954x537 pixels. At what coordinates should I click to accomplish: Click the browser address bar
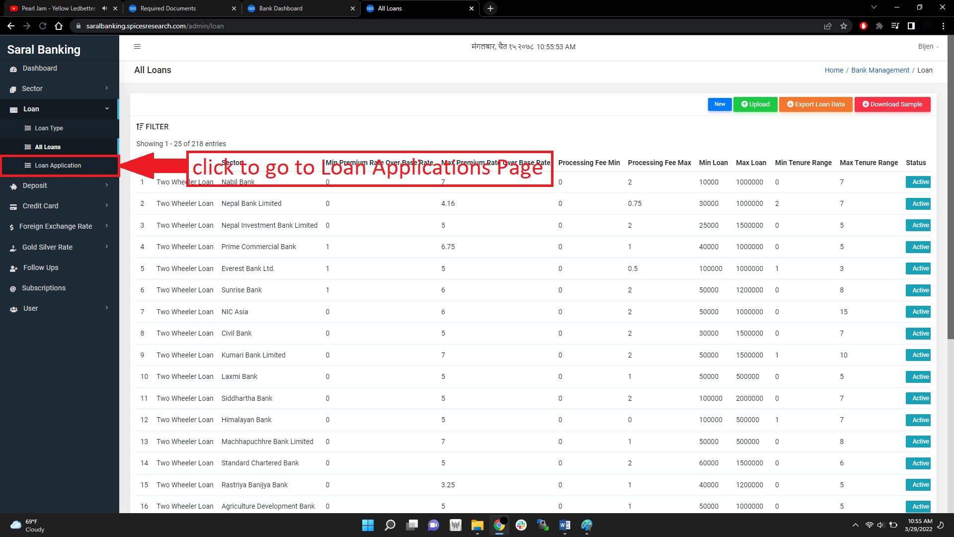pos(447,26)
